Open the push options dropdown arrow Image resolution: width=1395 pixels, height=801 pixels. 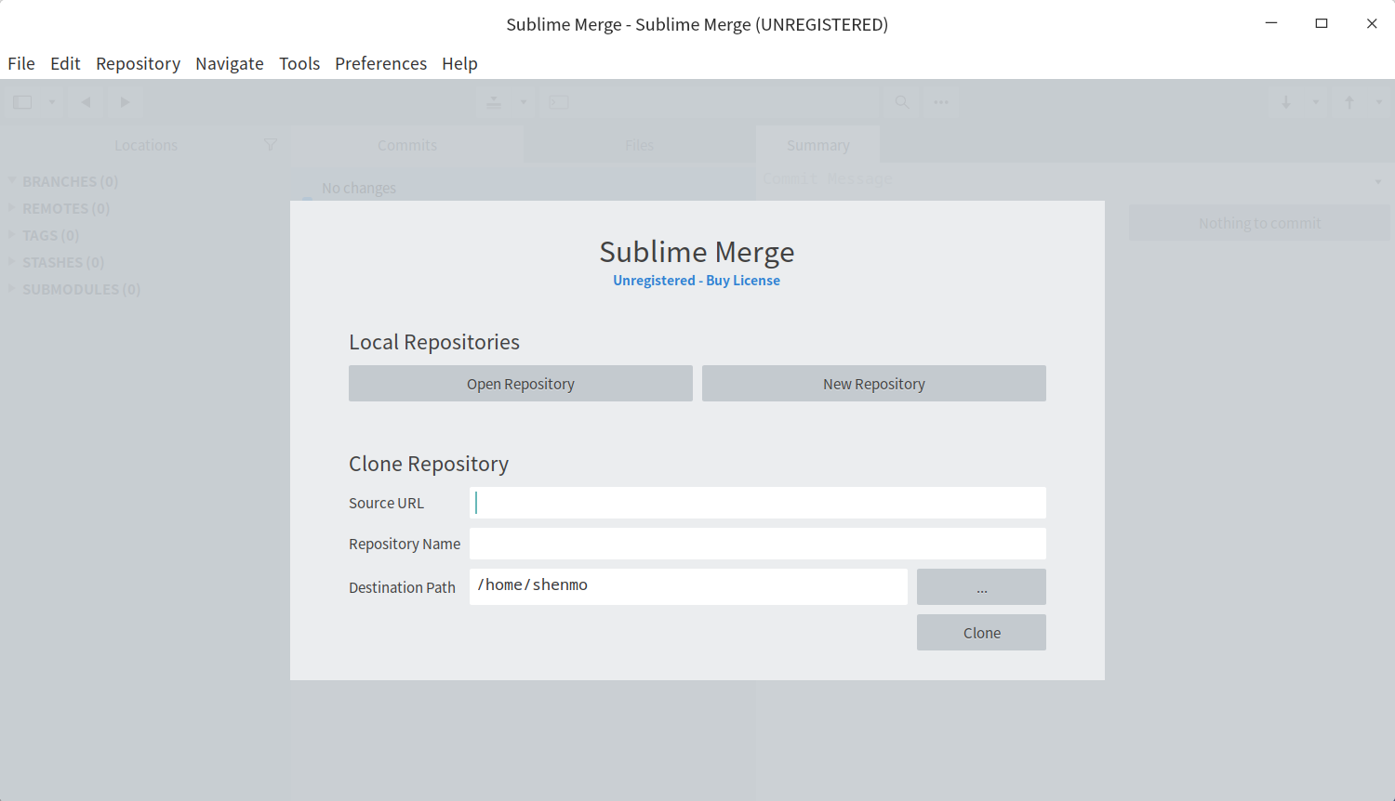point(1379,102)
